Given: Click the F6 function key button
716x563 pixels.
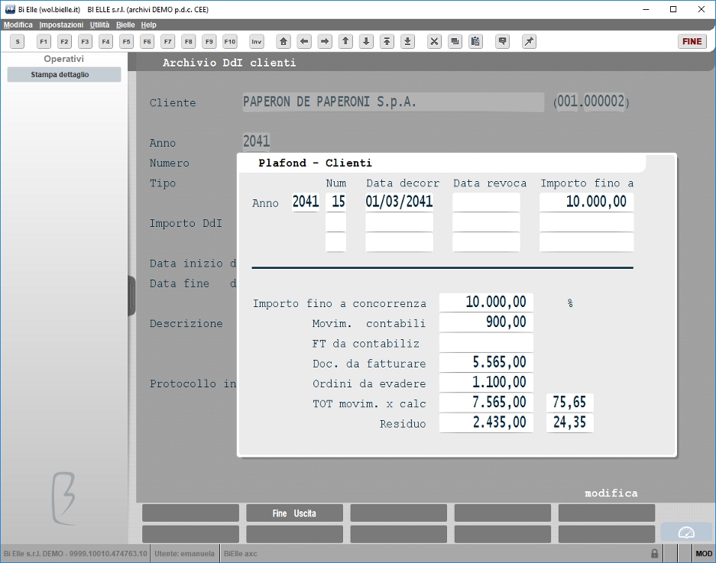Looking at the screenshot, I should [x=147, y=41].
